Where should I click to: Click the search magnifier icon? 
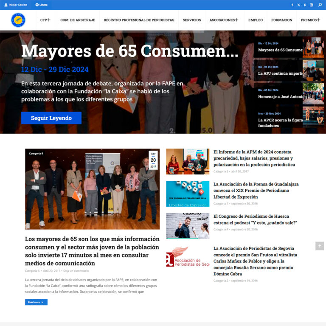click(x=320, y=5)
